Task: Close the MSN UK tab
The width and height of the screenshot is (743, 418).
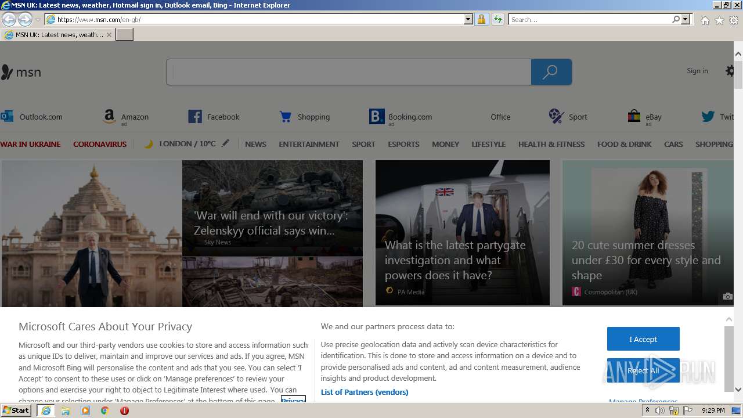Action: (x=109, y=35)
